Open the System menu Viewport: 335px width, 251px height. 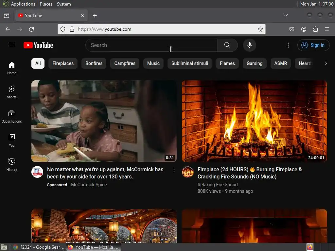point(64,4)
